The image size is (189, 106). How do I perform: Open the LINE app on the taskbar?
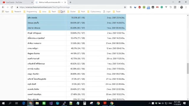tap(44, 103)
